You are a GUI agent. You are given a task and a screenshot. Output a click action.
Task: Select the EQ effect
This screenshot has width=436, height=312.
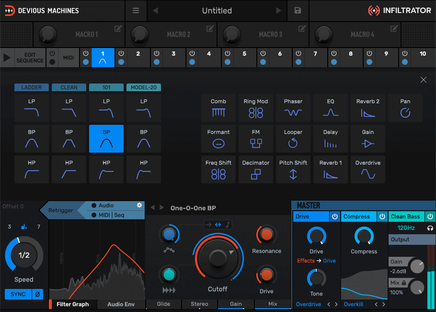click(x=330, y=108)
